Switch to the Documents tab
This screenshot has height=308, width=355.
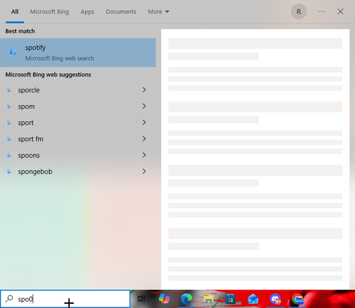pos(121,11)
